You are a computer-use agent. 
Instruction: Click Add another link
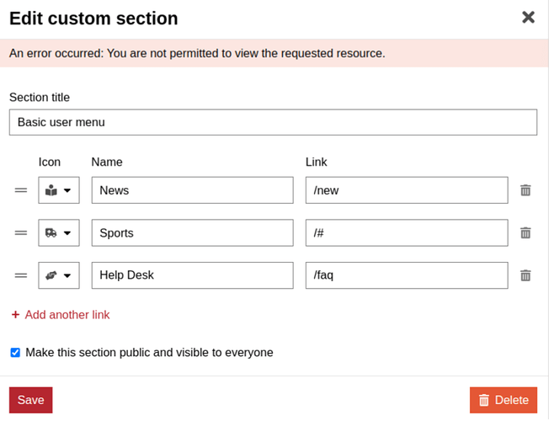click(61, 315)
